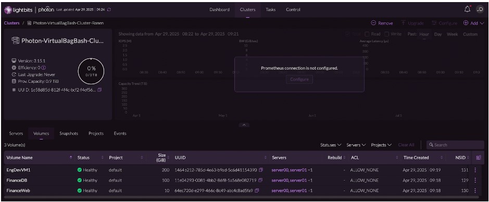Sort by Time Created column
The image size is (489, 202).
point(442,158)
